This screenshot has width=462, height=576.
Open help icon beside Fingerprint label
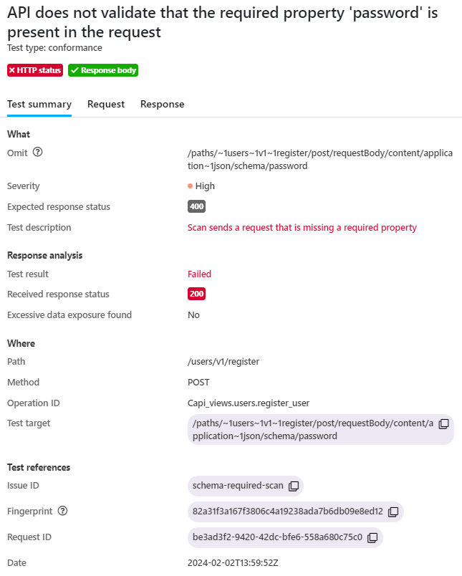pos(62,511)
